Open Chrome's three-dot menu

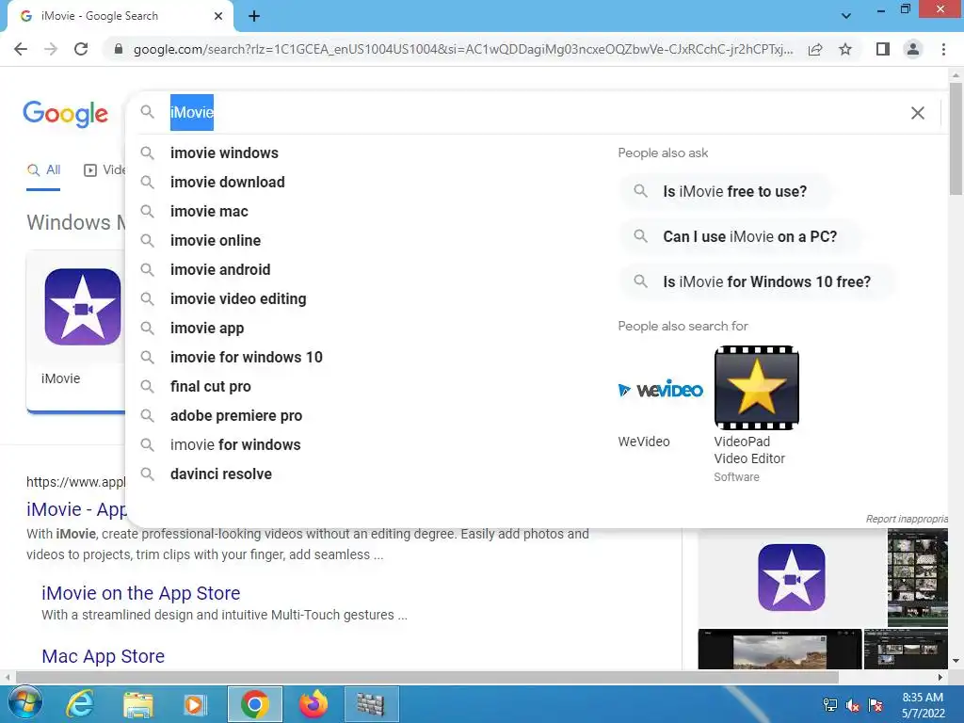943,49
